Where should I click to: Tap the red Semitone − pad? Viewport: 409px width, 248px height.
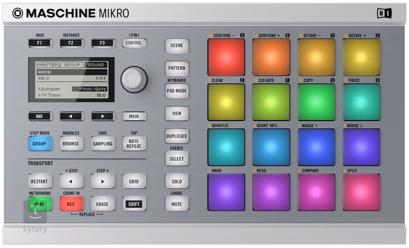click(226, 57)
